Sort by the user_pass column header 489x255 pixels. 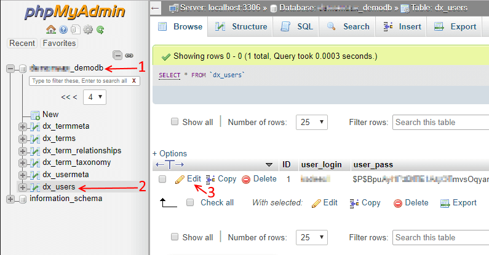[x=373, y=165]
